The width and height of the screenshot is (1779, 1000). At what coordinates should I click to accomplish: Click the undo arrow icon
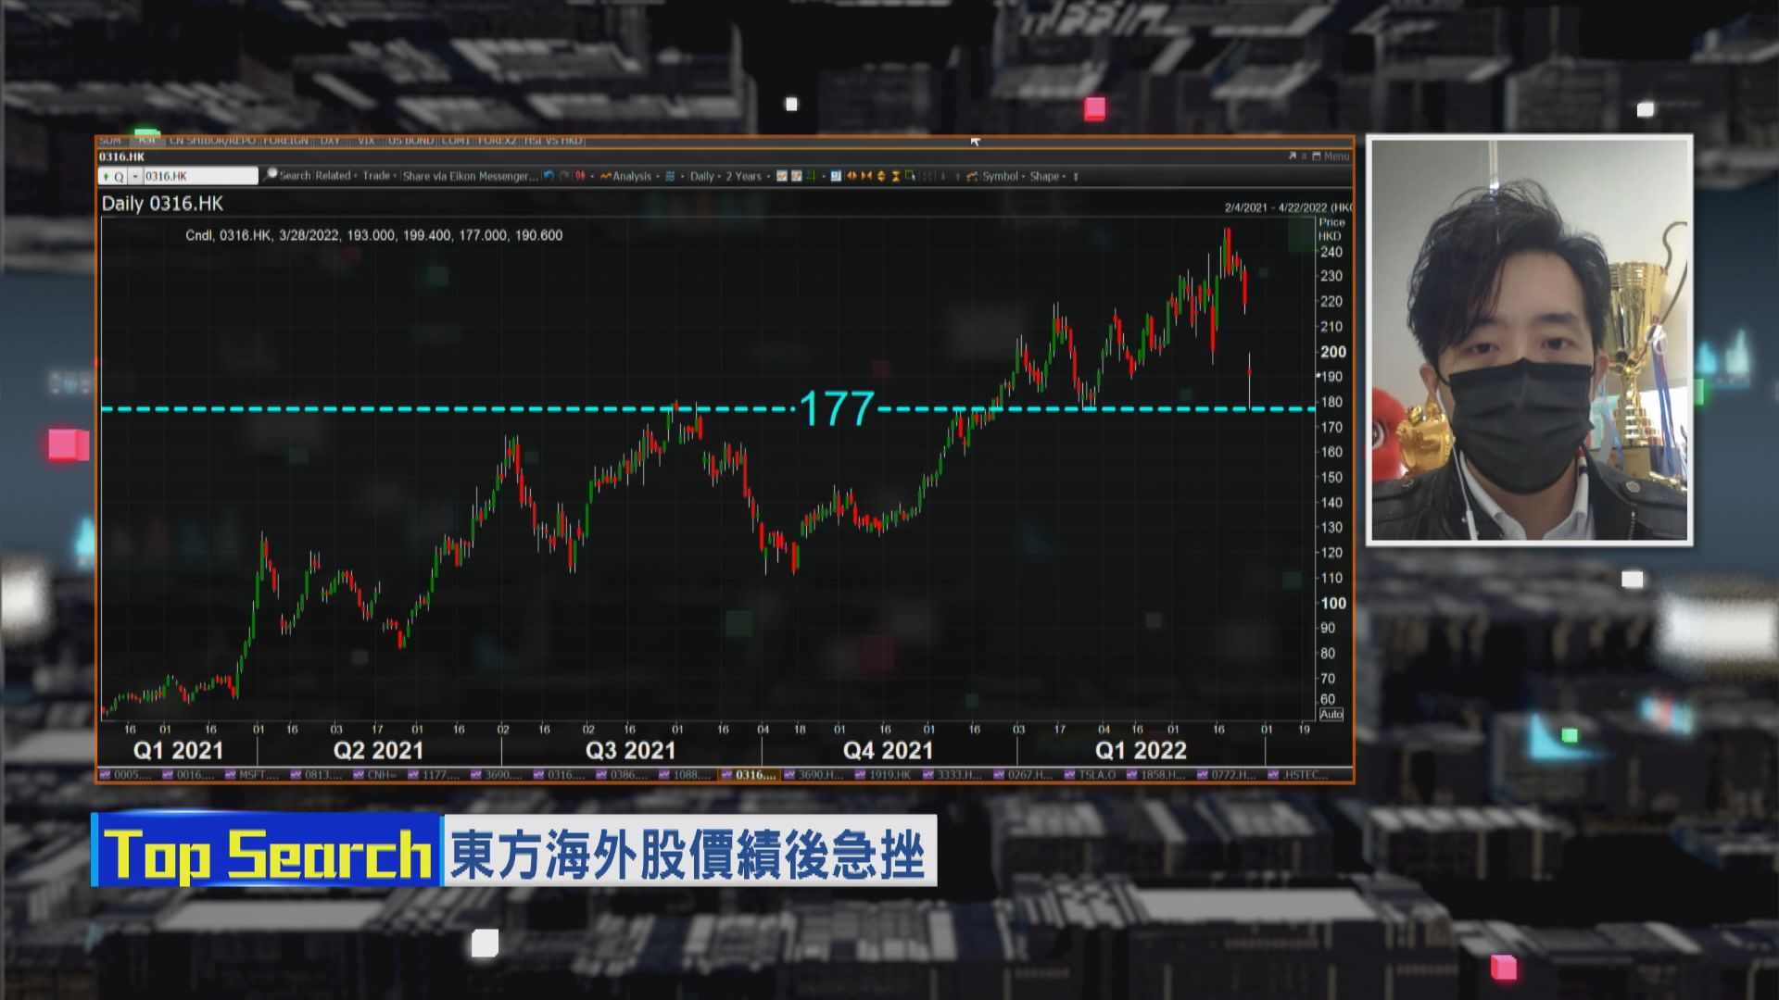pos(548,176)
